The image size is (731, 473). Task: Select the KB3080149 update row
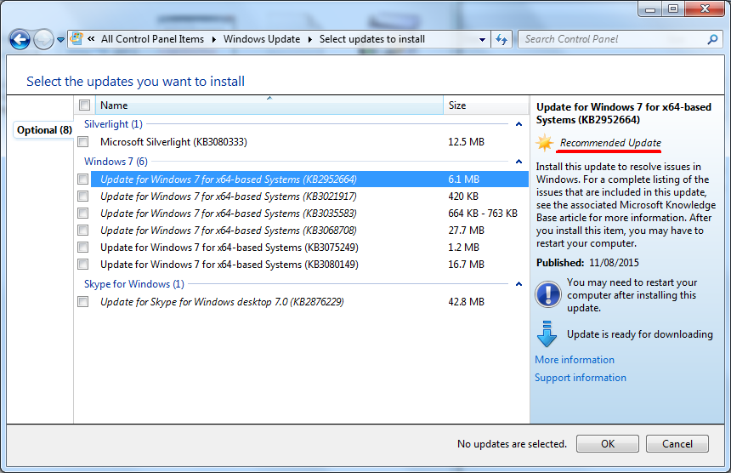click(309, 265)
